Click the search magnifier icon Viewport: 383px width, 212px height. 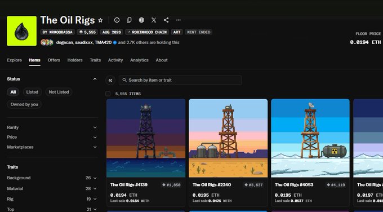tap(124, 80)
